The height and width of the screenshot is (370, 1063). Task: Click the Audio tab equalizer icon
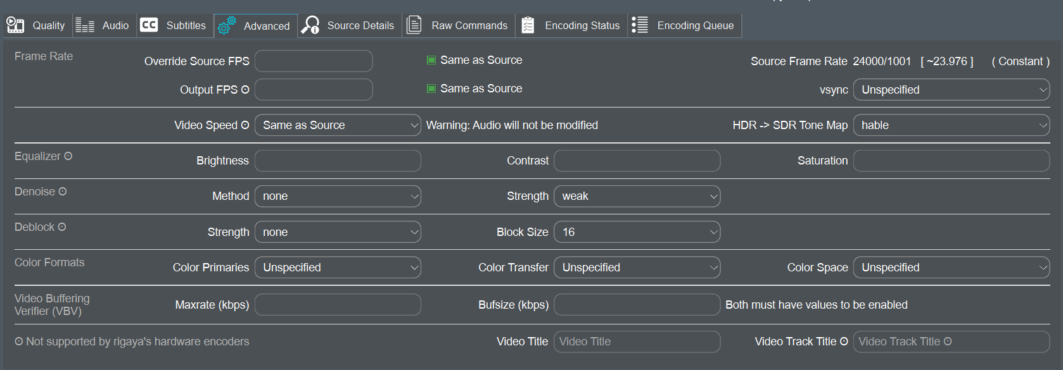pos(85,25)
